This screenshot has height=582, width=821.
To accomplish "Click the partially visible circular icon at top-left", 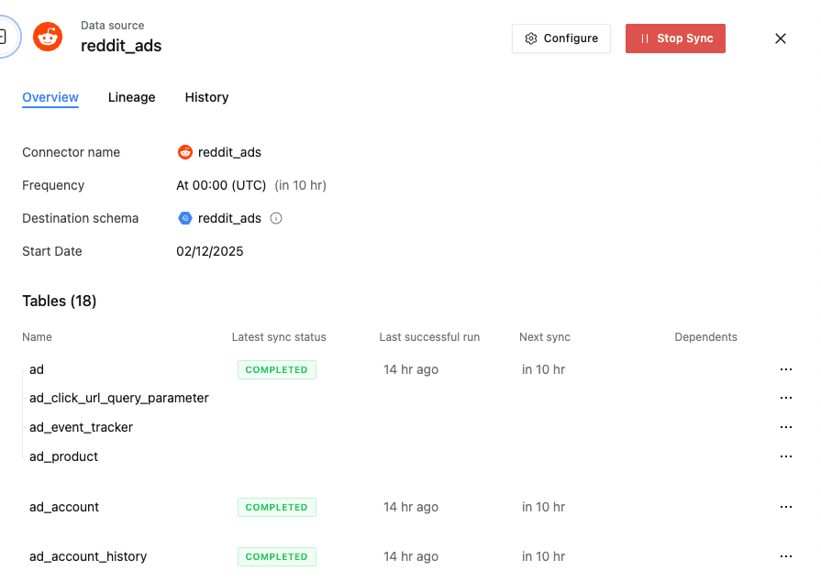I will (6, 38).
